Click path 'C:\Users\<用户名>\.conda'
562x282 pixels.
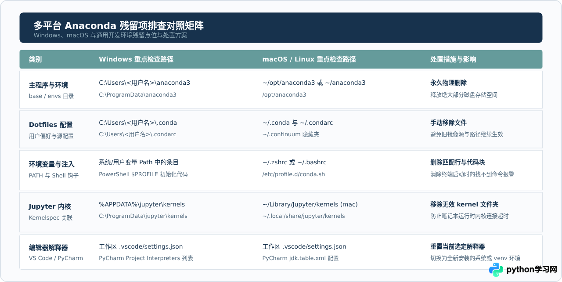(138, 123)
